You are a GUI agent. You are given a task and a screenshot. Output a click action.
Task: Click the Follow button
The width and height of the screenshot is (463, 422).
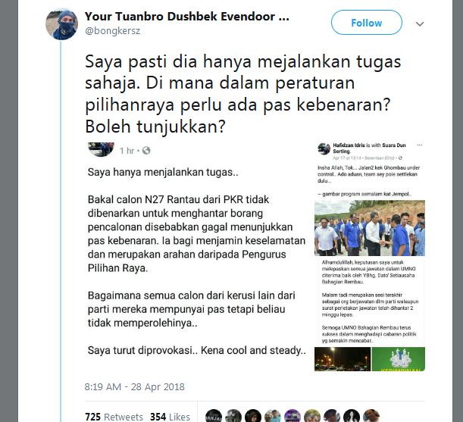367,23
